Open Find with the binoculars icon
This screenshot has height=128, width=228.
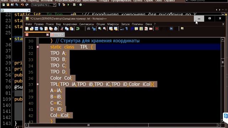pyautogui.click(x=89, y=29)
